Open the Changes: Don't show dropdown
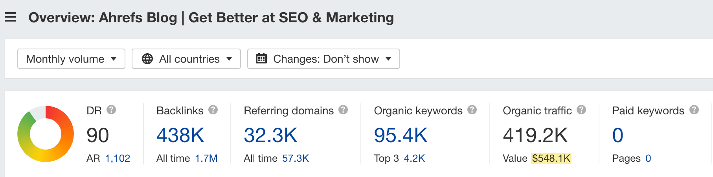Image resolution: width=713 pixels, height=177 pixels. click(323, 59)
